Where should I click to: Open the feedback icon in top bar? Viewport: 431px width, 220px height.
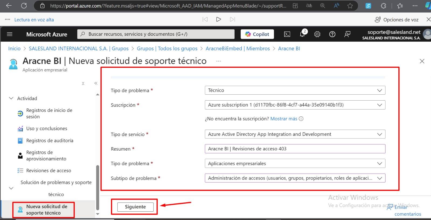[x=347, y=34]
